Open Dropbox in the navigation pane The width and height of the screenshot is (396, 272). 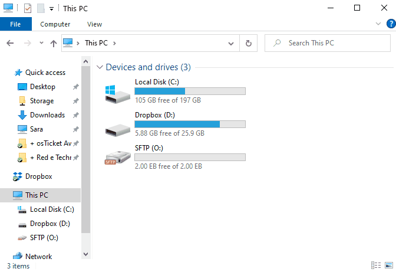(x=39, y=176)
